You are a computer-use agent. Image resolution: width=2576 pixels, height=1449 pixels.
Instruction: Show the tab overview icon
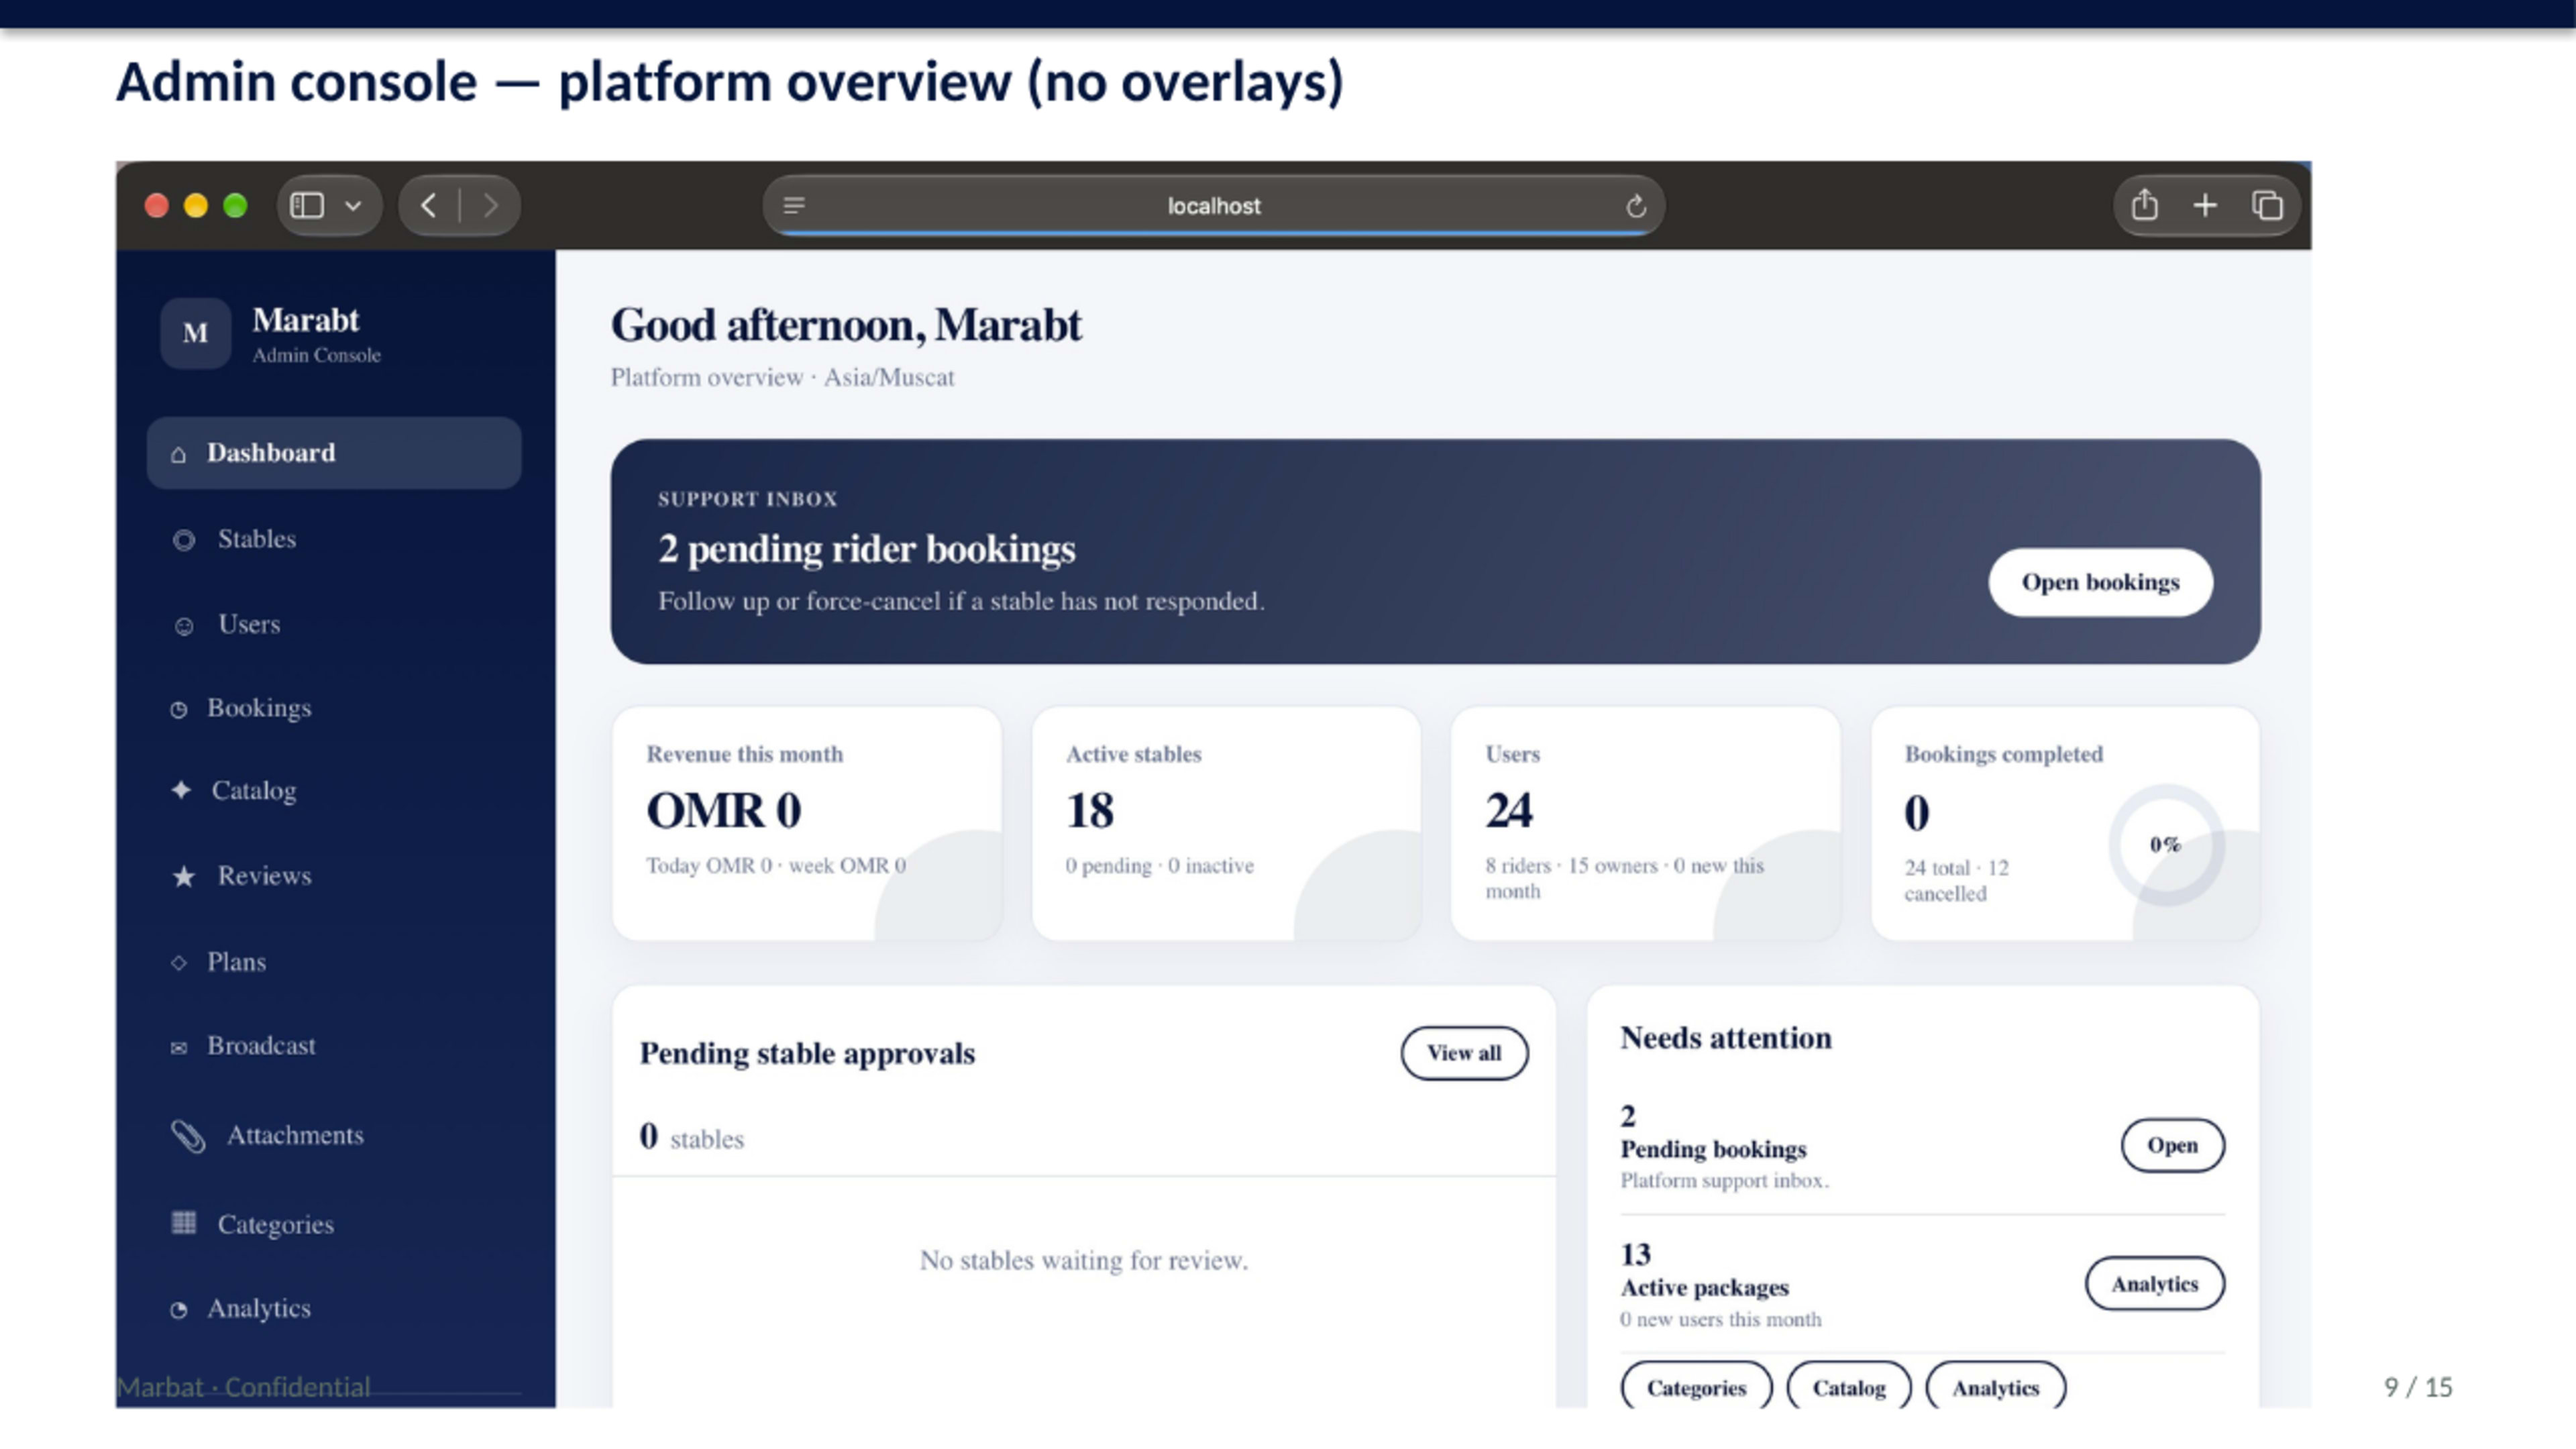point(2267,205)
